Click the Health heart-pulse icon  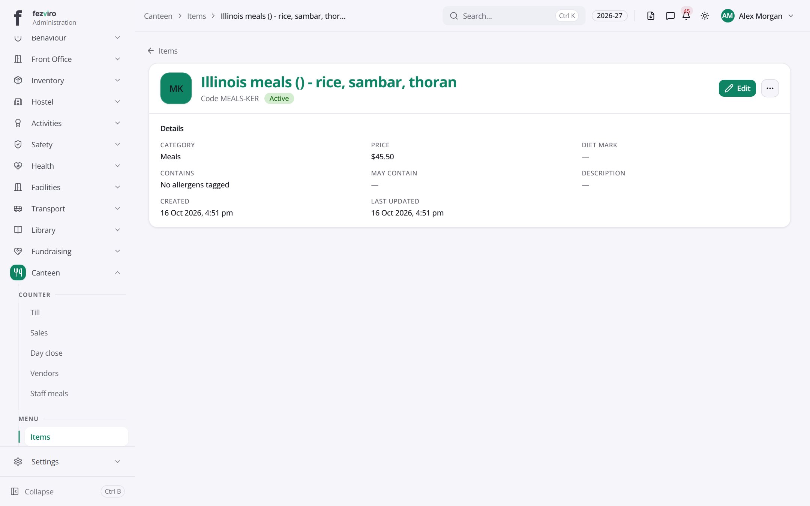(18, 166)
